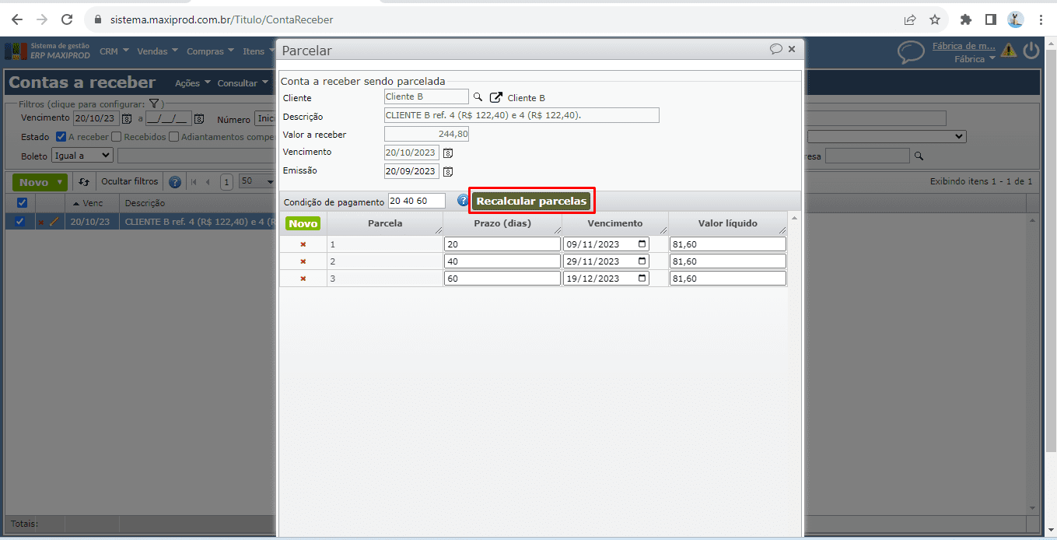Image resolution: width=1057 pixels, height=540 pixels.
Task: Click the green Novo button in Parcelar table
Action: (x=303, y=223)
